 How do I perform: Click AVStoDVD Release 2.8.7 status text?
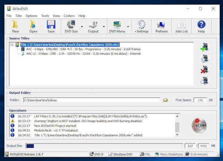26,154
